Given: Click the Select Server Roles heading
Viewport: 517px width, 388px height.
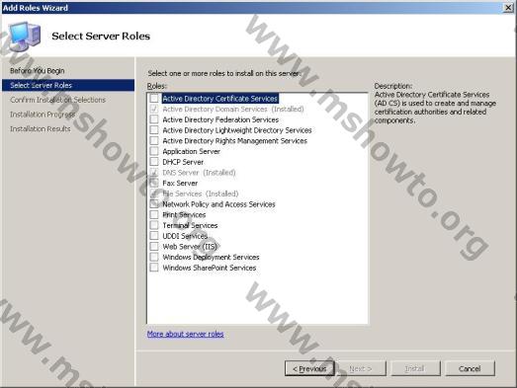Looking at the screenshot, I should (x=101, y=36).
